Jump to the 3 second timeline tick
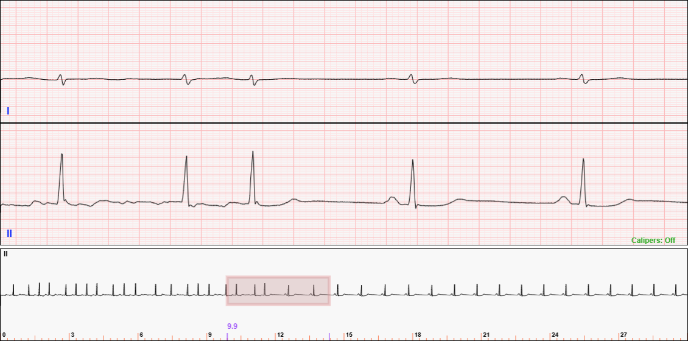This screenshot has width=688, height=341. click(72, 335)
